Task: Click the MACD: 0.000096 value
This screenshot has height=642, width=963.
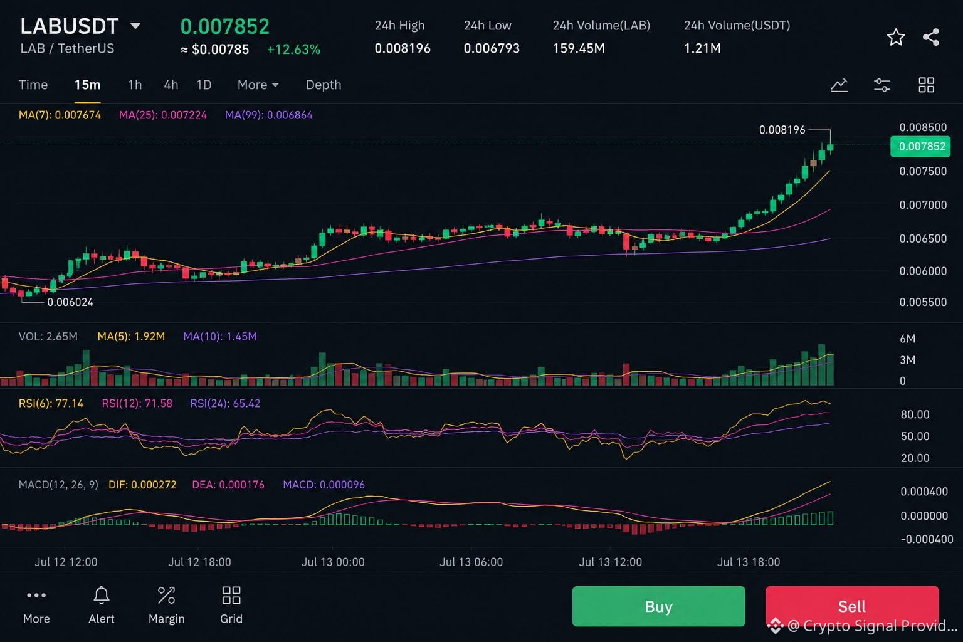Action: coord(324,485)
